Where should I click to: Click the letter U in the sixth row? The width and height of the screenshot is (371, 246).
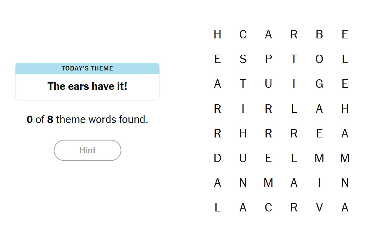click(243, 158)
